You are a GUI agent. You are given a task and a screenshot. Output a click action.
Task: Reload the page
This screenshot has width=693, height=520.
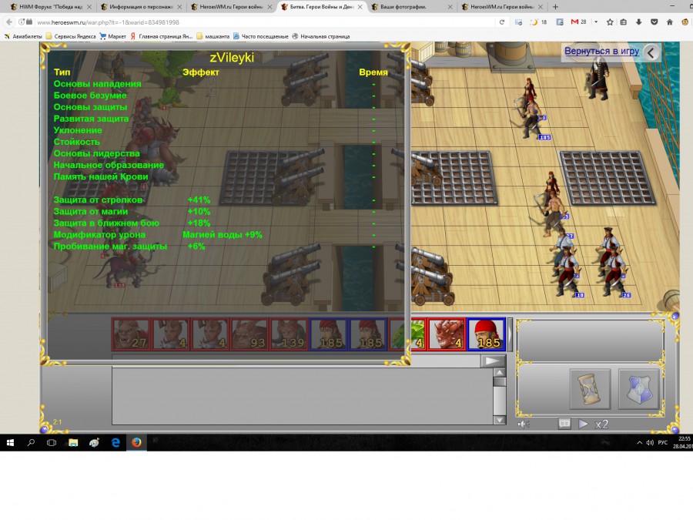[501, 22]
